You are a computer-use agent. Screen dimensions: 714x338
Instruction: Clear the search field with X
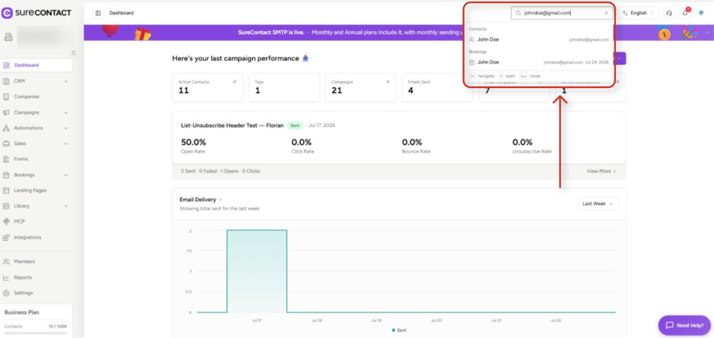606,12
